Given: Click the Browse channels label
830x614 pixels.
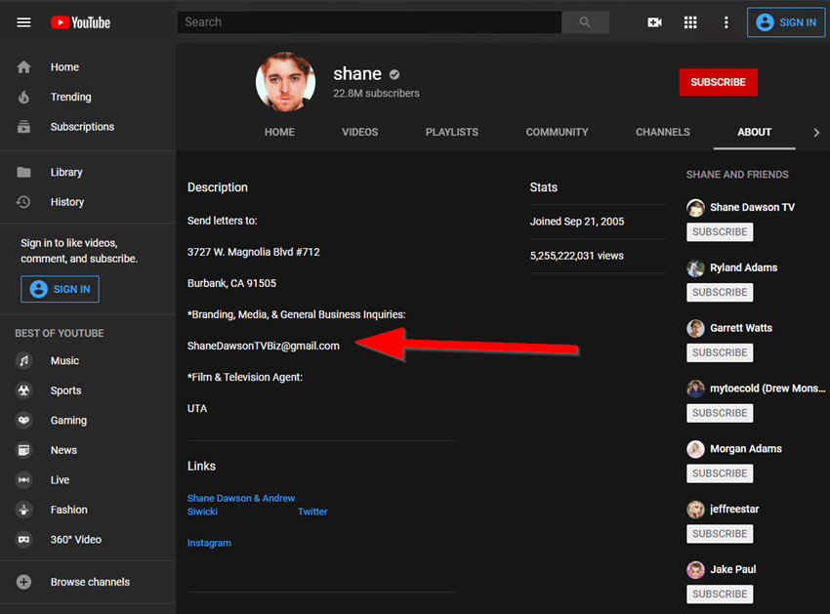Looking at the screenshot, I should [90, 582].
